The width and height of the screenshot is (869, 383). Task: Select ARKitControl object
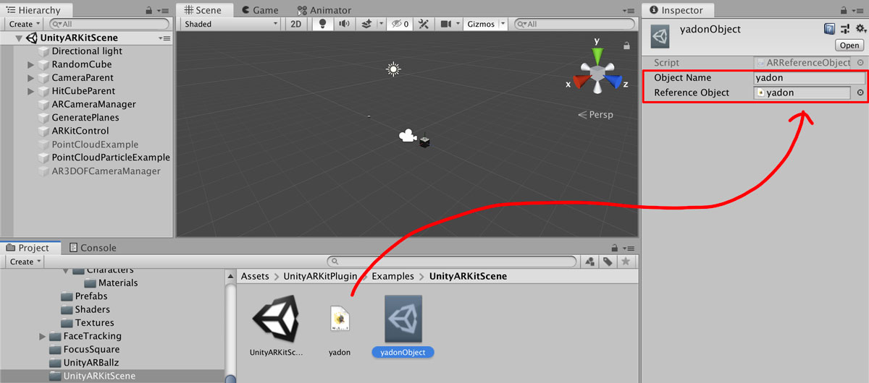pyautogui.click(x=80, y=131)
